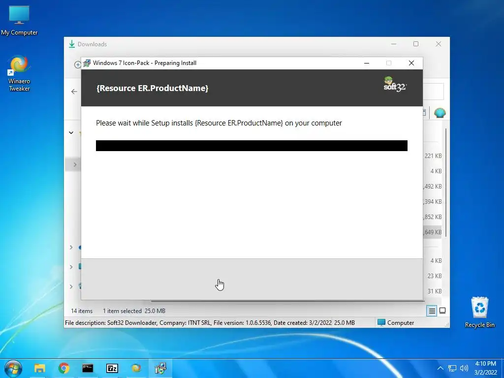
Task: Open the Winaero Tweaker desktop shortcut
Action: click(19, 73)
